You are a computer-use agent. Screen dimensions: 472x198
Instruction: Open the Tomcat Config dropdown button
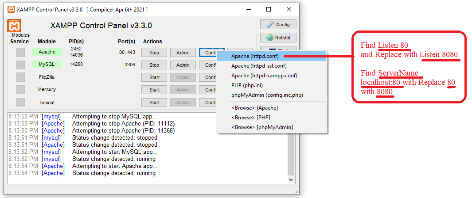point(208,103)
